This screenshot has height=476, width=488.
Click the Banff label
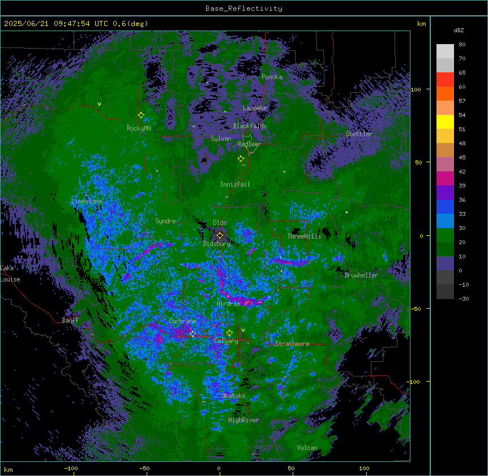click(x=70, y=321)
